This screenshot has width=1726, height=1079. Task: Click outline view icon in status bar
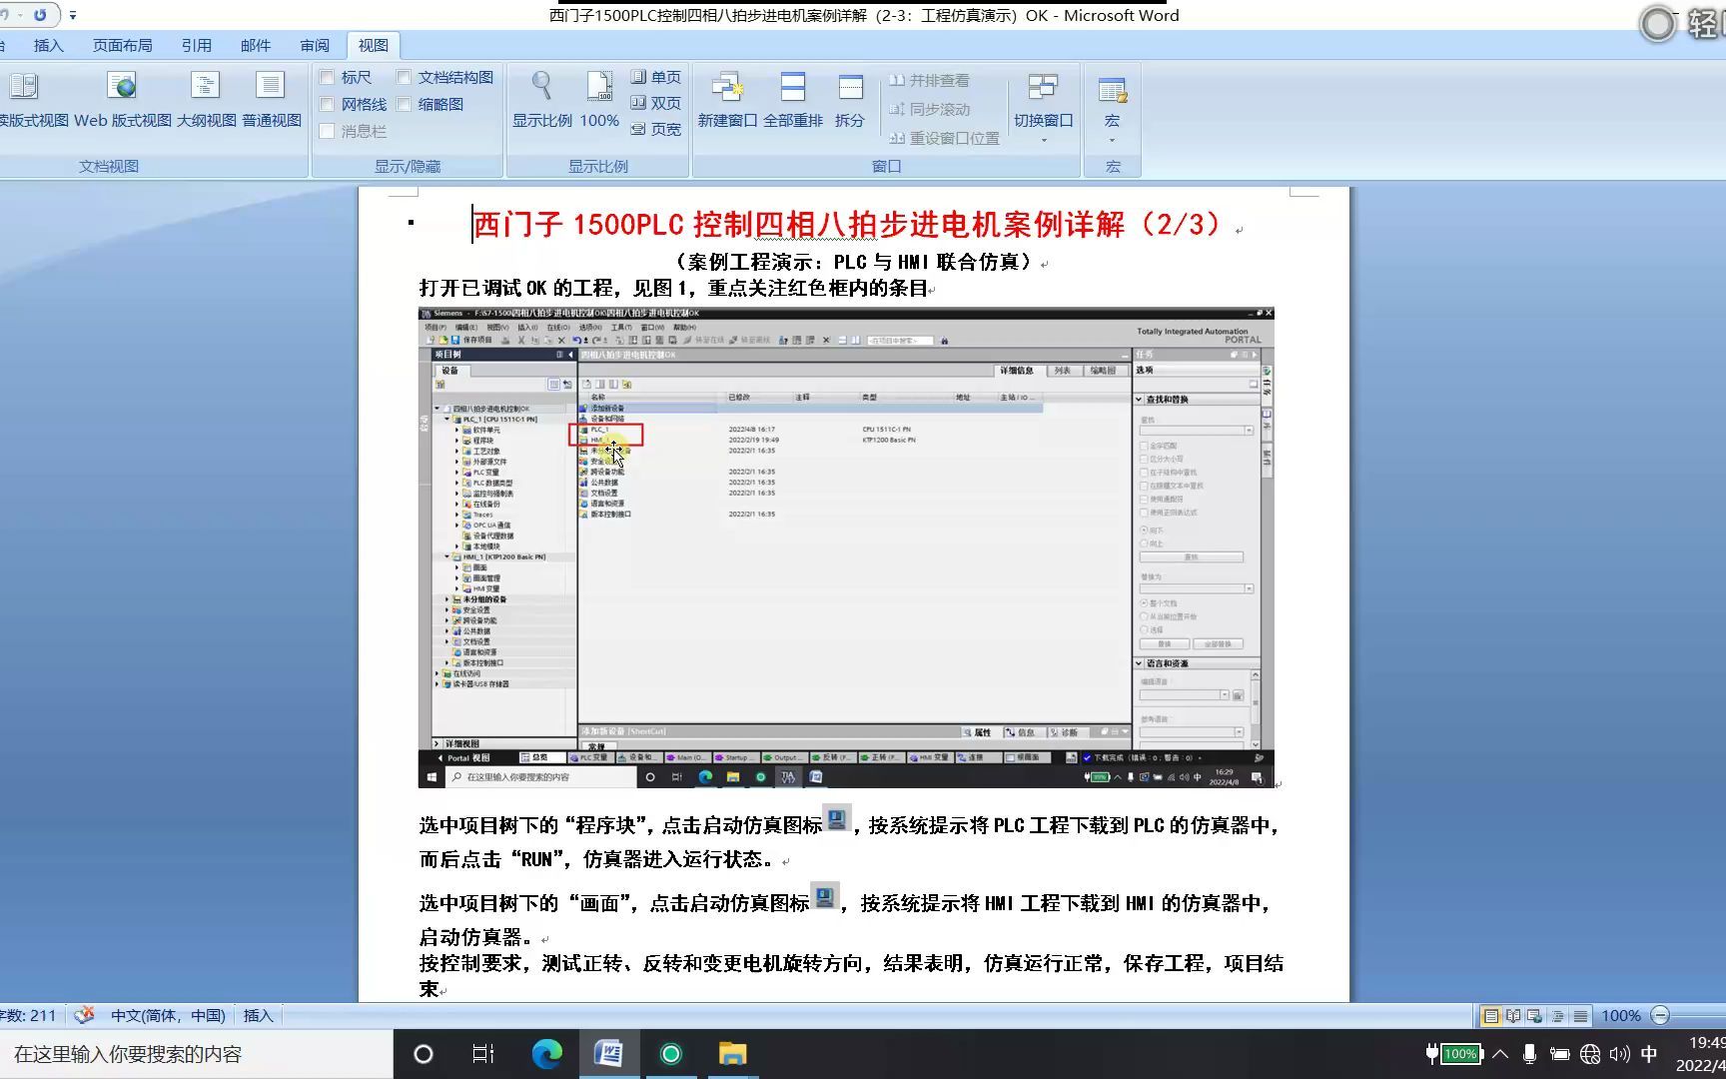click(1558, 1016)
